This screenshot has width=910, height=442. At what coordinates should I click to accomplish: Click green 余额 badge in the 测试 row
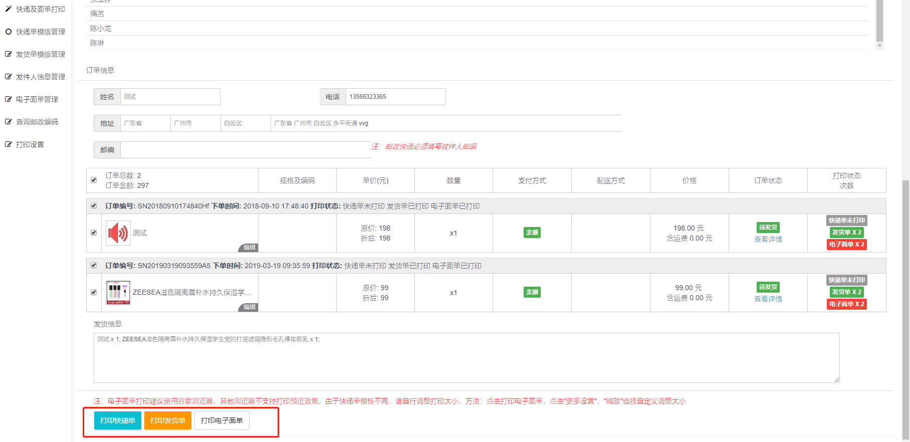click(x=532, y=233)
